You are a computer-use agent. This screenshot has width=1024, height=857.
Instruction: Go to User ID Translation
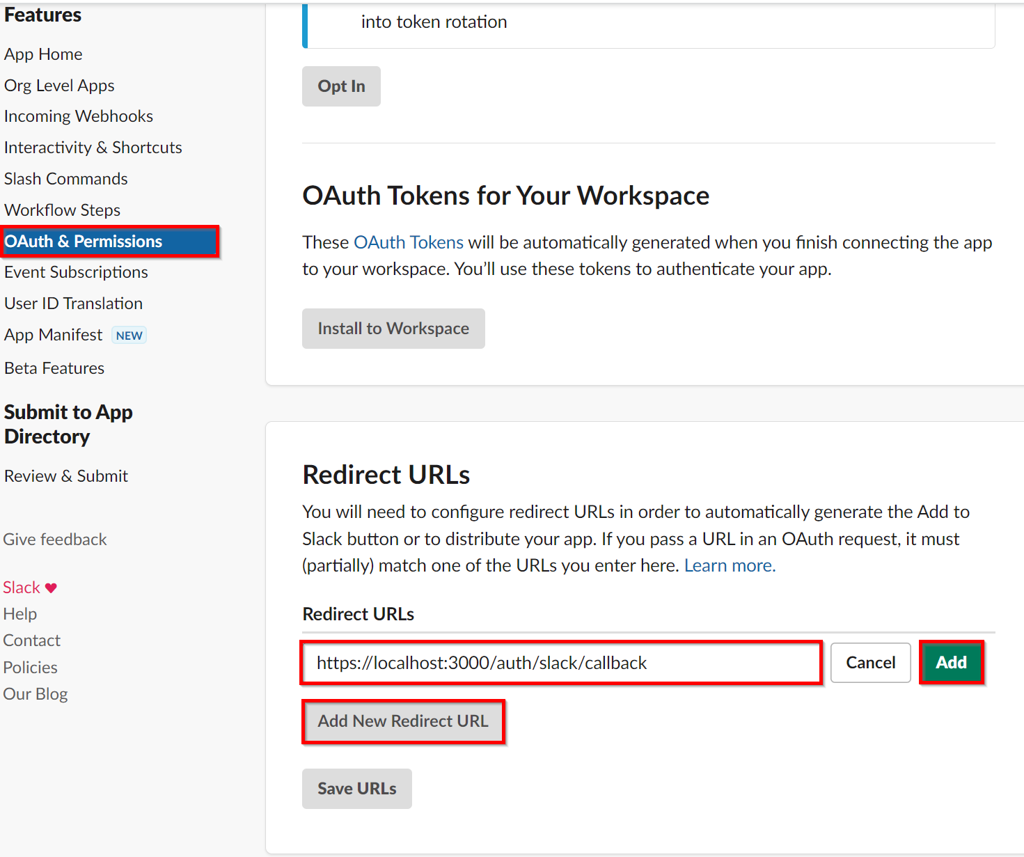click(x=73, y=304)
